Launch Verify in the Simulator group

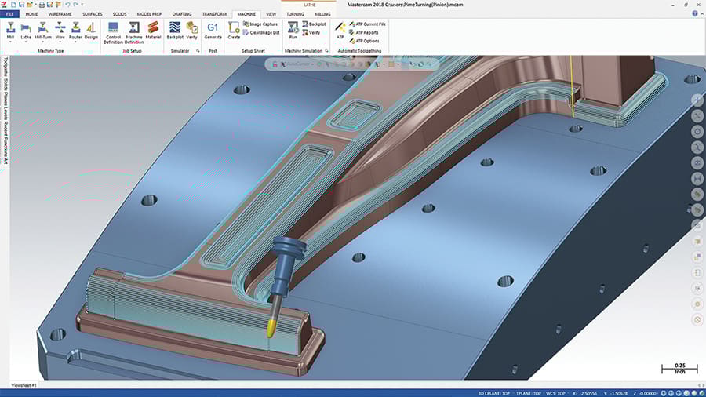click(192, 30)
